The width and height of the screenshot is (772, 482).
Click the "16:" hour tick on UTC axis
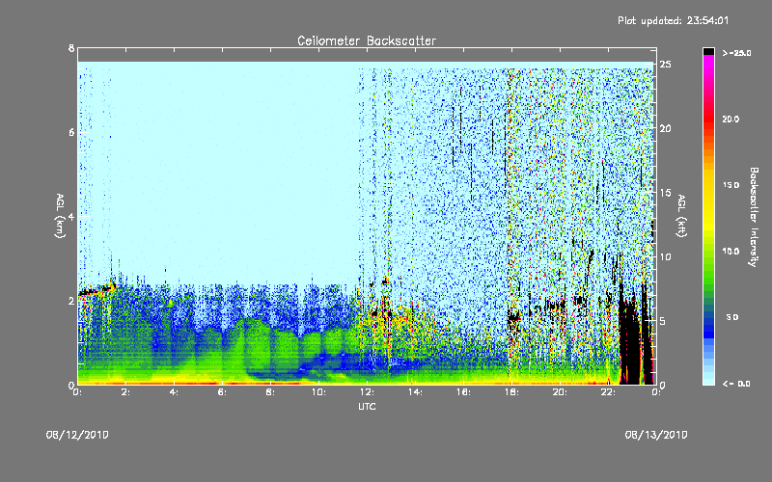[x=463, y=392]
